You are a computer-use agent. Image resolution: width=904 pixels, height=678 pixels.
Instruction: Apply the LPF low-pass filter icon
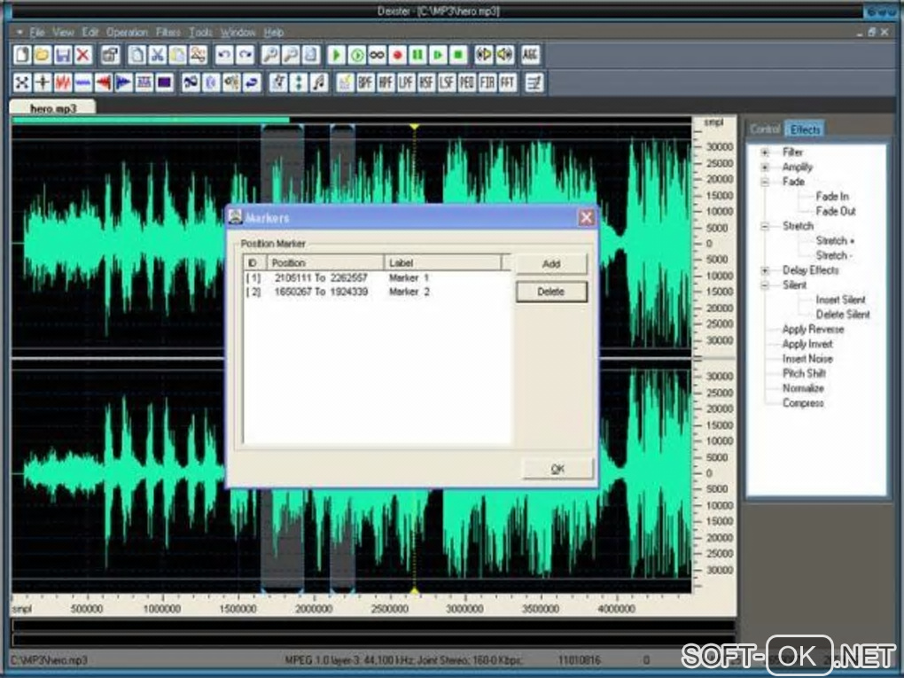406,83
